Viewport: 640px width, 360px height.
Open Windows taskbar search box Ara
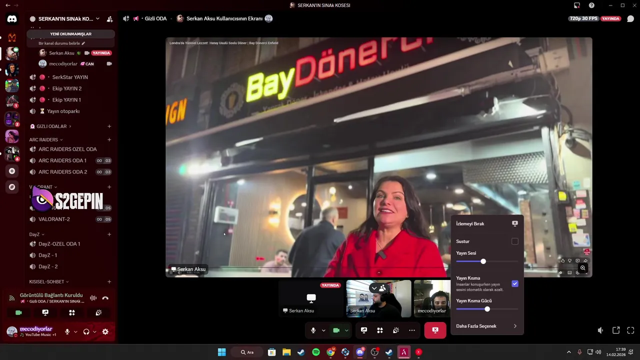point(248,352)
